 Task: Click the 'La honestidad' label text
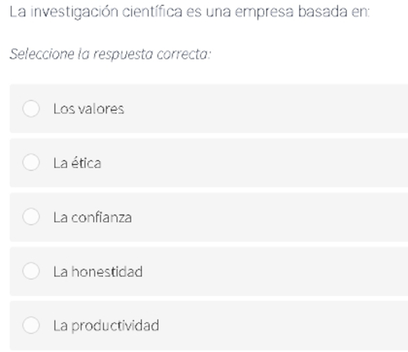point(98,271)
